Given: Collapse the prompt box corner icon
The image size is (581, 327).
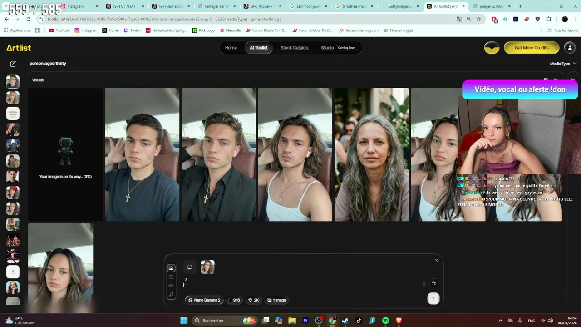Looking at the screenshot, I should point(436,261).
